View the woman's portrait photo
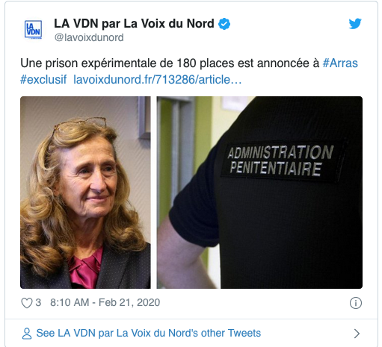Viewport: 382px width, 347px height. [x=85, y=193]
